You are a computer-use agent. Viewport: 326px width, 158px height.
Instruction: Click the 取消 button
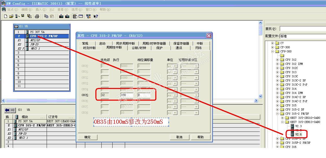coord(179,137)
